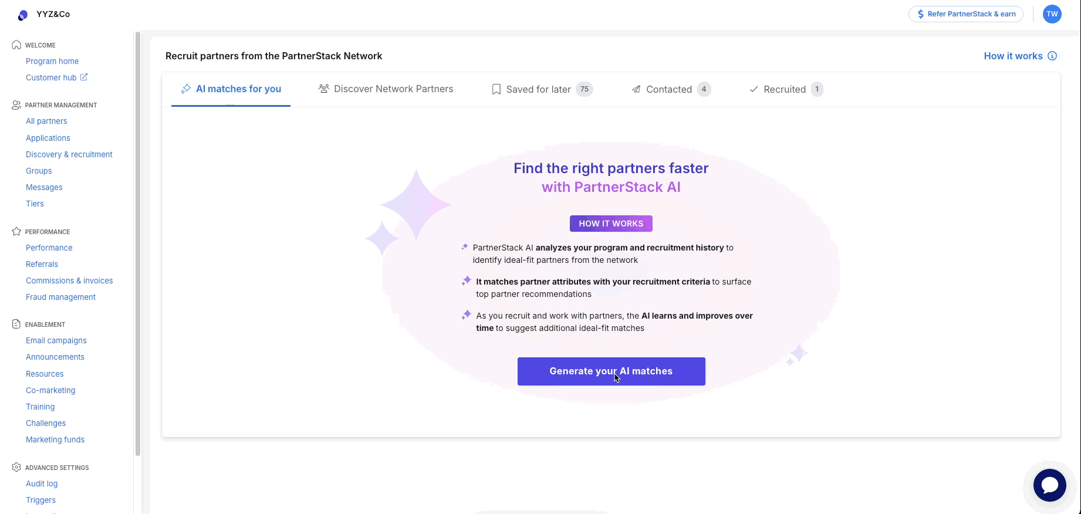Screen dimensions: 1081x514
Task: Click the paper plane icon on Contacted
Action: pos(636,89)
